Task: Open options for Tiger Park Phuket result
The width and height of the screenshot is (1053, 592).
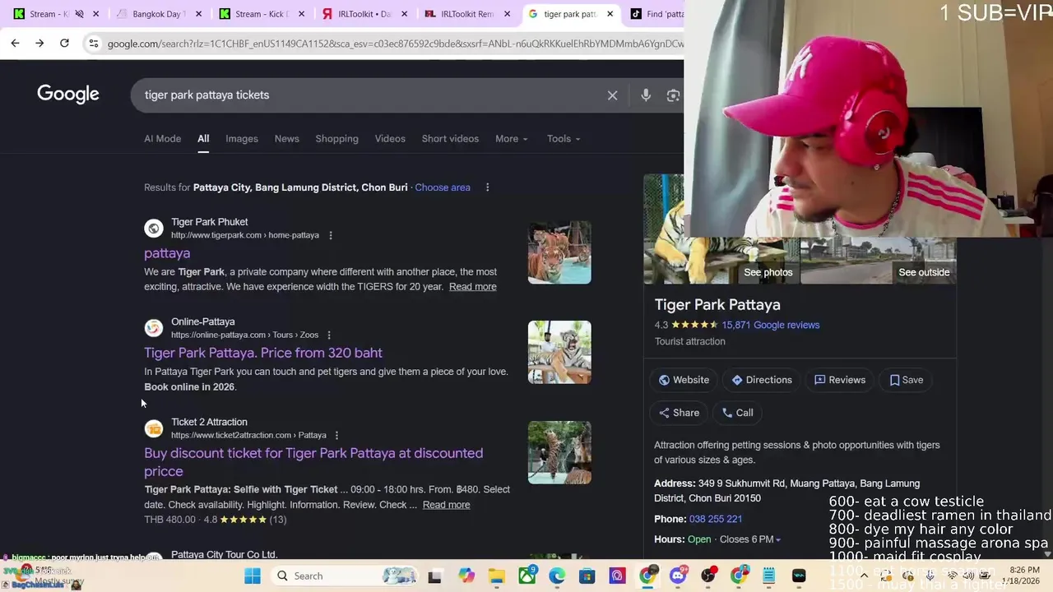Action: (331, 235)
